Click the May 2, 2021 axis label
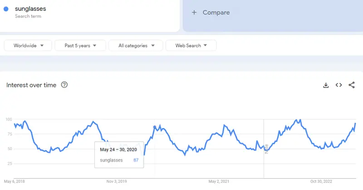 click(219, 181)
